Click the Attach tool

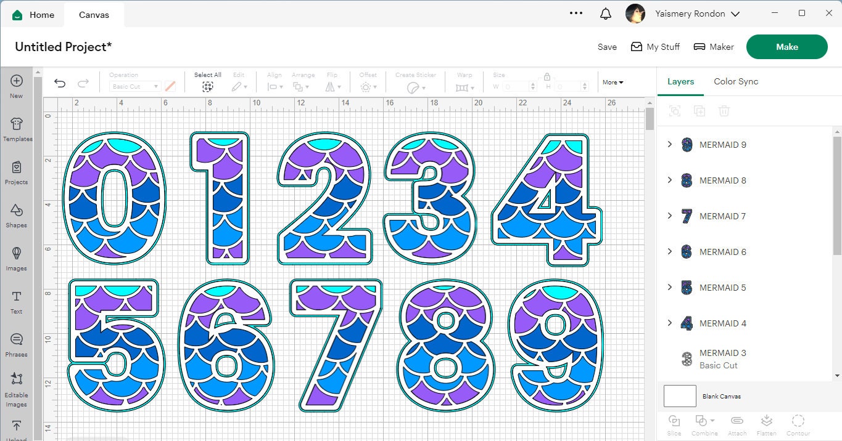tap(737, 425)
